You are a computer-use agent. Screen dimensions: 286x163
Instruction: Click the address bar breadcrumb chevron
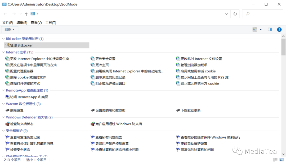coord(37,13)
